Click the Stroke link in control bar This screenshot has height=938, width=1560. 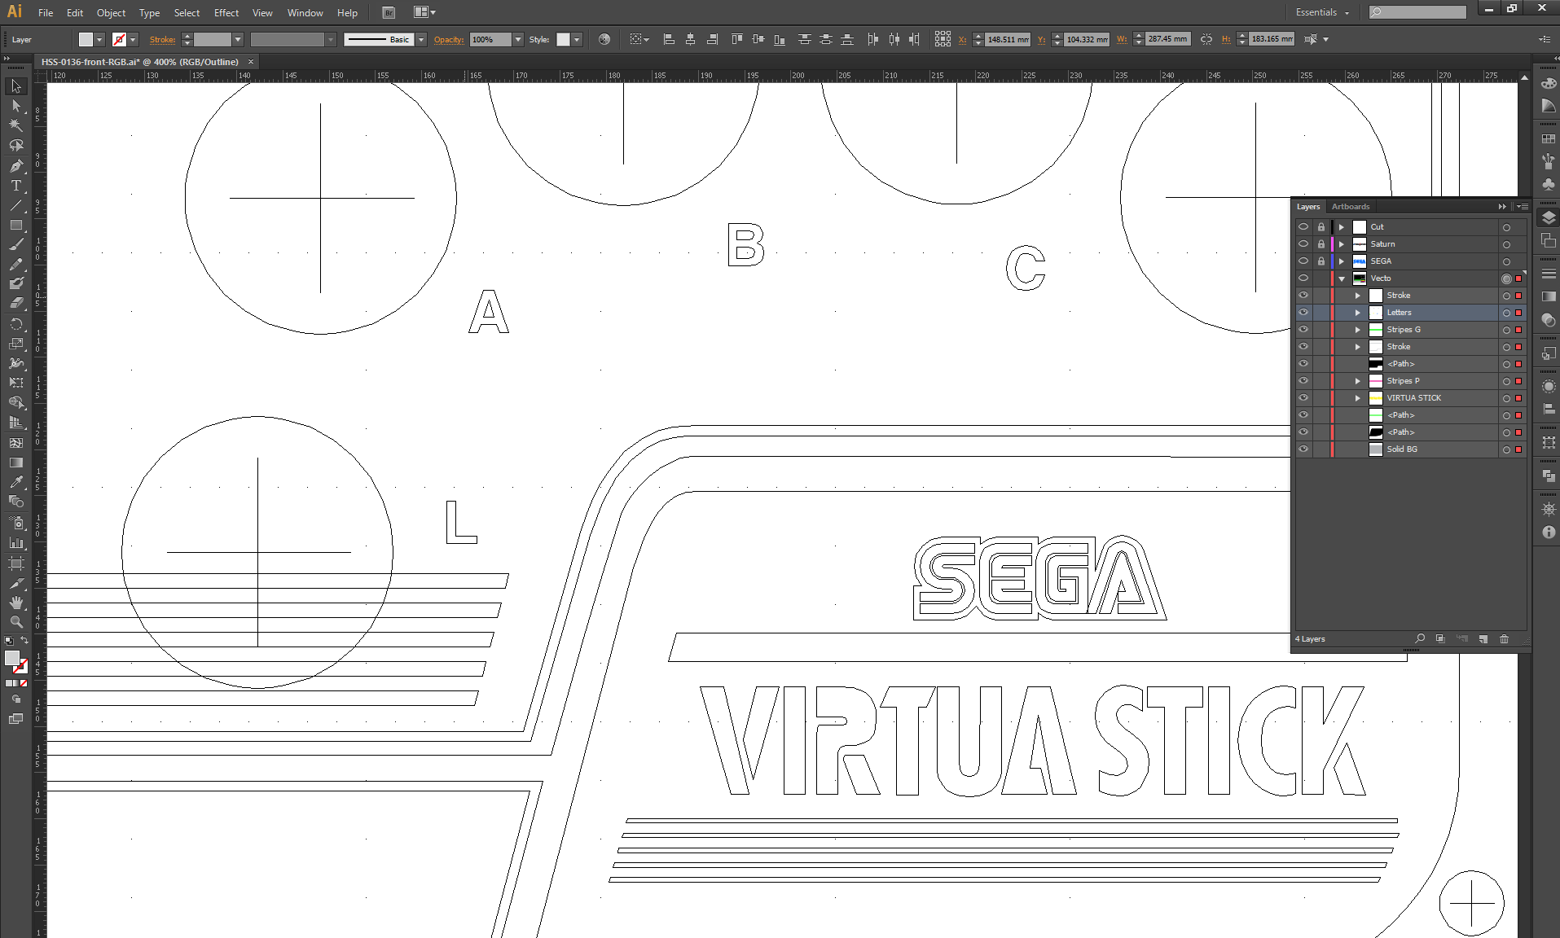[162, 39]
